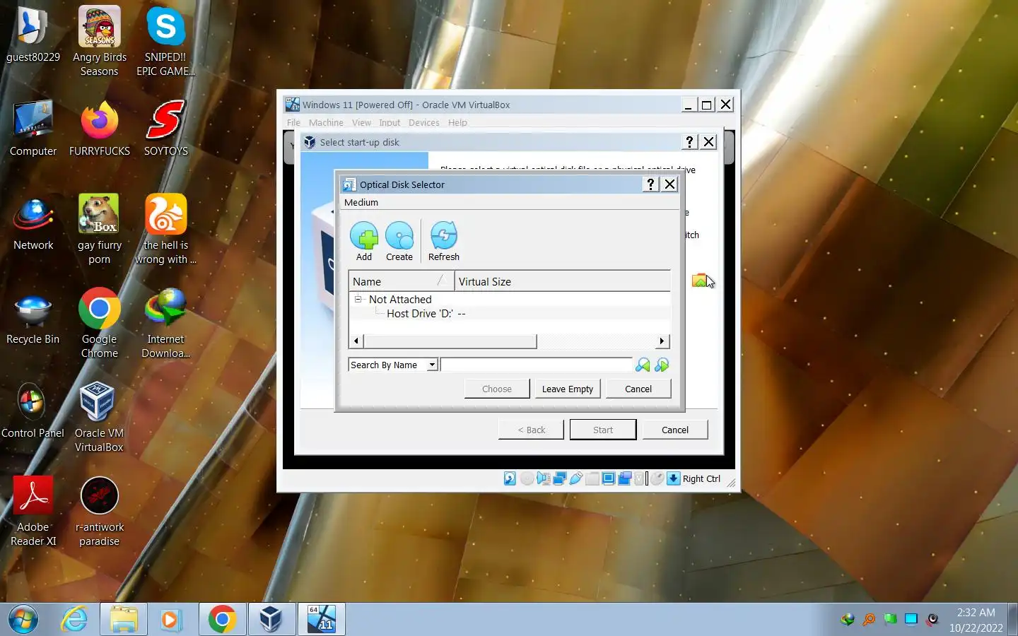Open Oracle VM VirtualBox desktop shortcut
The width and height of the screenshot is (1018, 636).
99,417
